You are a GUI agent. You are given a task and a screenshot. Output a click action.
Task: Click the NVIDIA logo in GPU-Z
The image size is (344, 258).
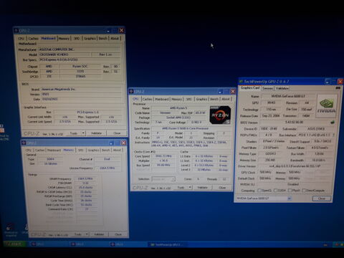326,105
